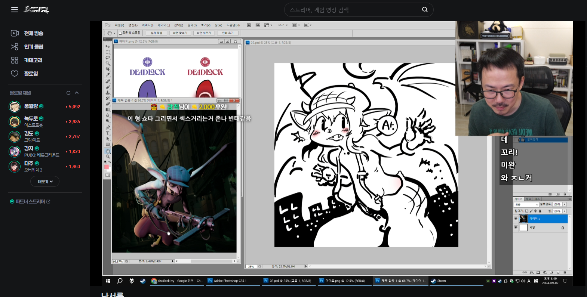Screen dimensions: 587x297
Task: Open the blend mode dropdown
Action: 526,205
